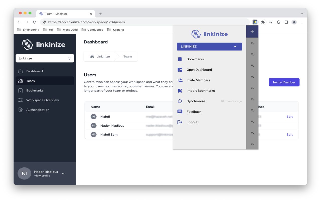
Task: Click the Linkinize logo in the popup
Action: [209, 34]
